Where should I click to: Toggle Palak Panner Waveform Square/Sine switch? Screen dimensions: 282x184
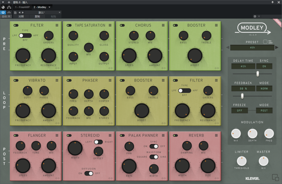tap(154, 157)
